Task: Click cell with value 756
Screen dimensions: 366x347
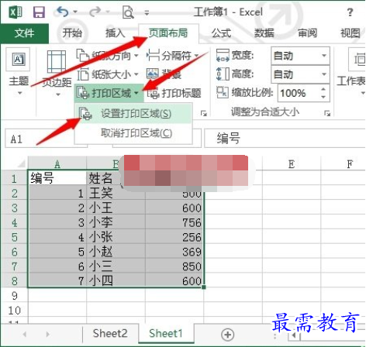Action: pyautogui.click(x=174, y=222)
